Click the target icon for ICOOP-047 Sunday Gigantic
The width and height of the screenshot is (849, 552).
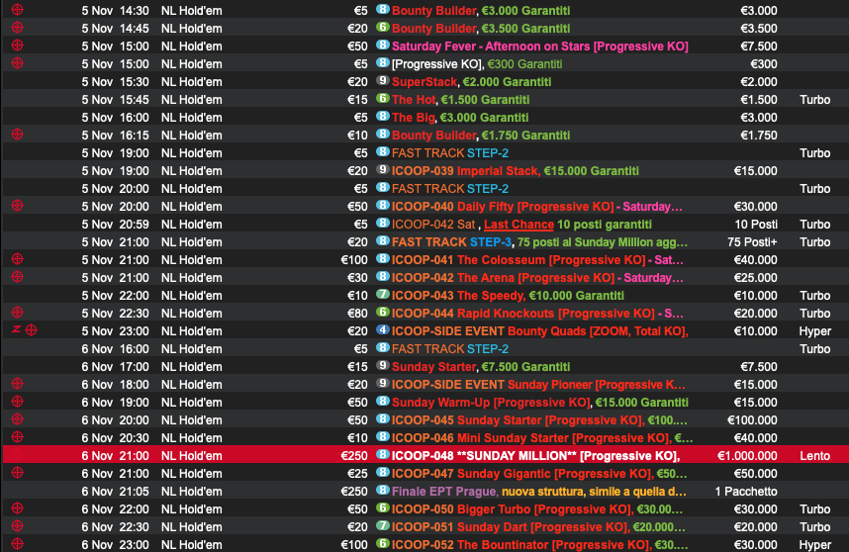tap(18, 473)
